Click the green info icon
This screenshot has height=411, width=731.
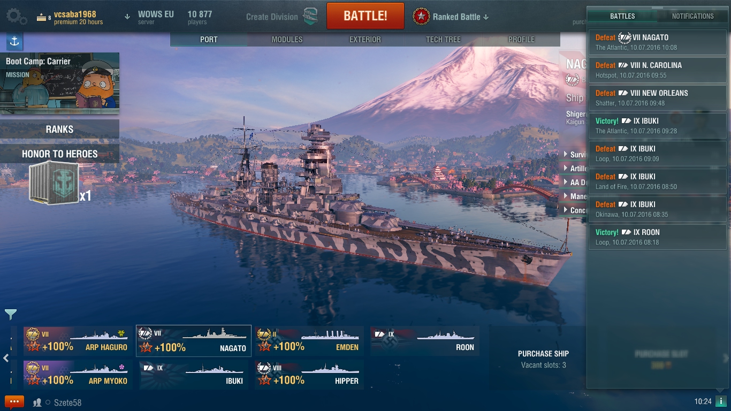(x=721, y=401)
